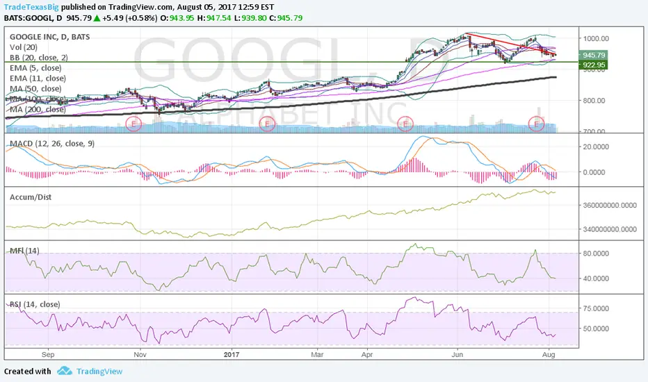The height and width of the screenshot is (382, 648).
Task: Click the Accum/Dist pane label
Action: pos(31,197)
